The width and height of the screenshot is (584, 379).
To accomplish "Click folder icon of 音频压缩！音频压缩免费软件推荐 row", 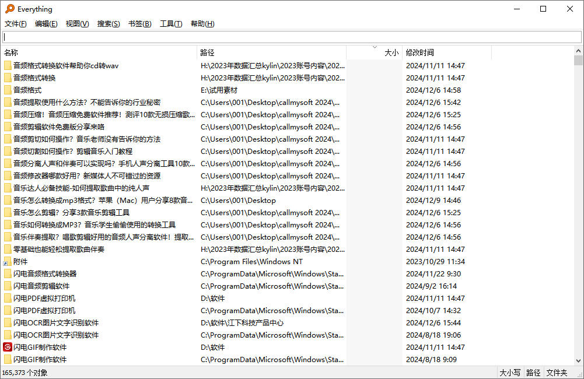I will coord(8,115).
